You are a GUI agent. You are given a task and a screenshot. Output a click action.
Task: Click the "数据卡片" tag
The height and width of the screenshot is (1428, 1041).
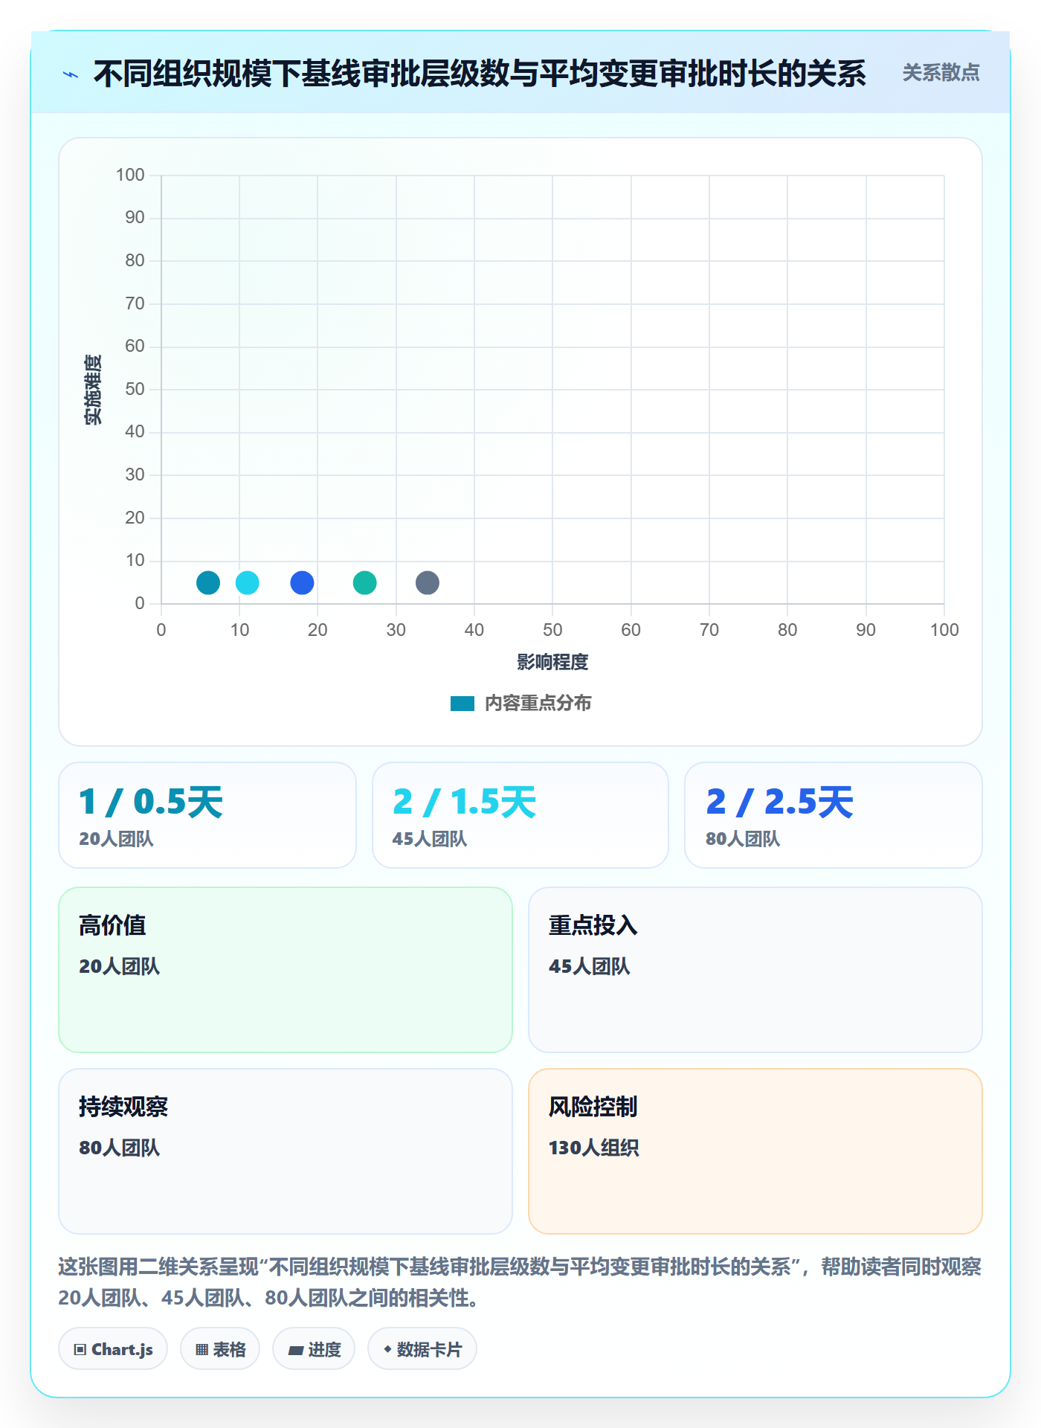click(422, 1349)
